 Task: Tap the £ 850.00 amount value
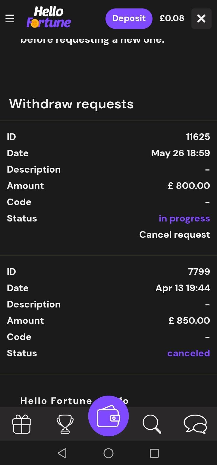[189, 321]
